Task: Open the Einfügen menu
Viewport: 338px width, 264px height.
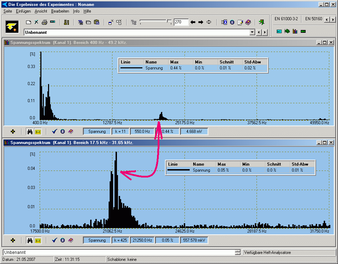Action: [23, 11]
